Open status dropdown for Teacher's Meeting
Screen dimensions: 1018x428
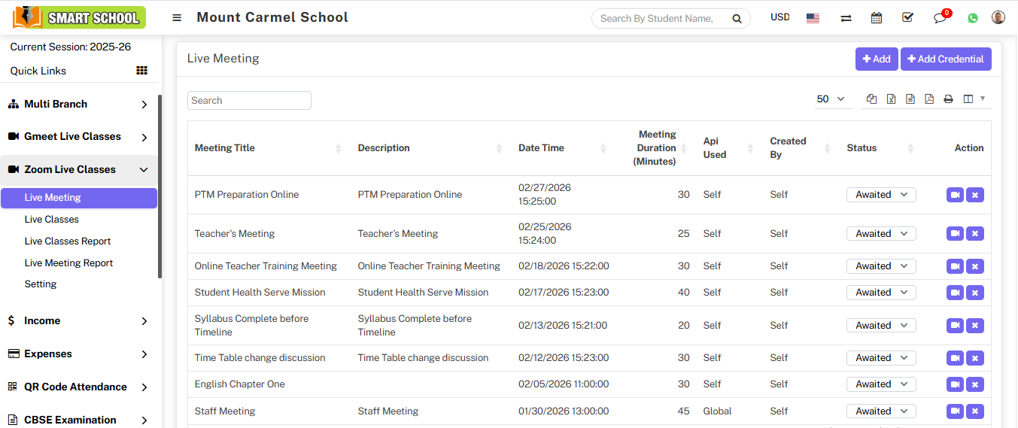(881, 234)
